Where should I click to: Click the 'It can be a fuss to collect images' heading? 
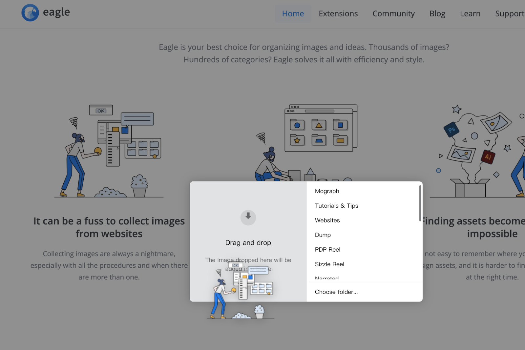(109, 227)
